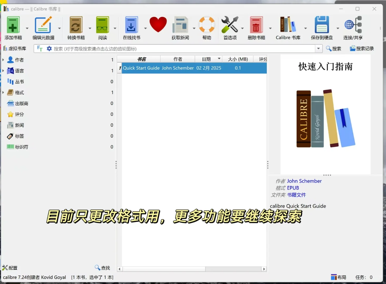Viewport: 386px width, 284px height.
Task: Sort by Size (大小 MB) column header
Action: (x=238, y=59)
